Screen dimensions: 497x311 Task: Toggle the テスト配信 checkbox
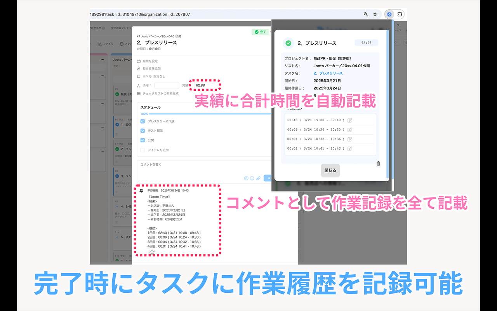[142, 131]
